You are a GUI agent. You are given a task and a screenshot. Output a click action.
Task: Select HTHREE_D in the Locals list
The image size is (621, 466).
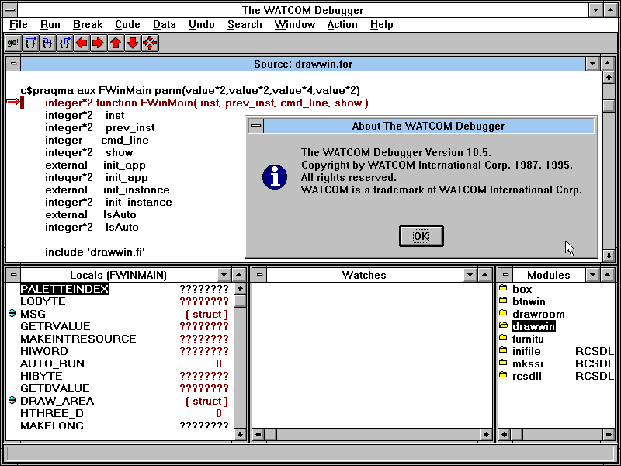tap(52, 413)
